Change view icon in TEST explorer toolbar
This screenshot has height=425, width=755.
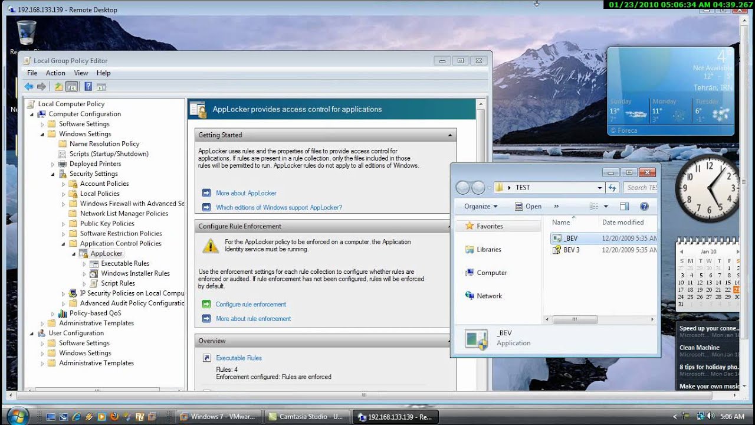594,207
